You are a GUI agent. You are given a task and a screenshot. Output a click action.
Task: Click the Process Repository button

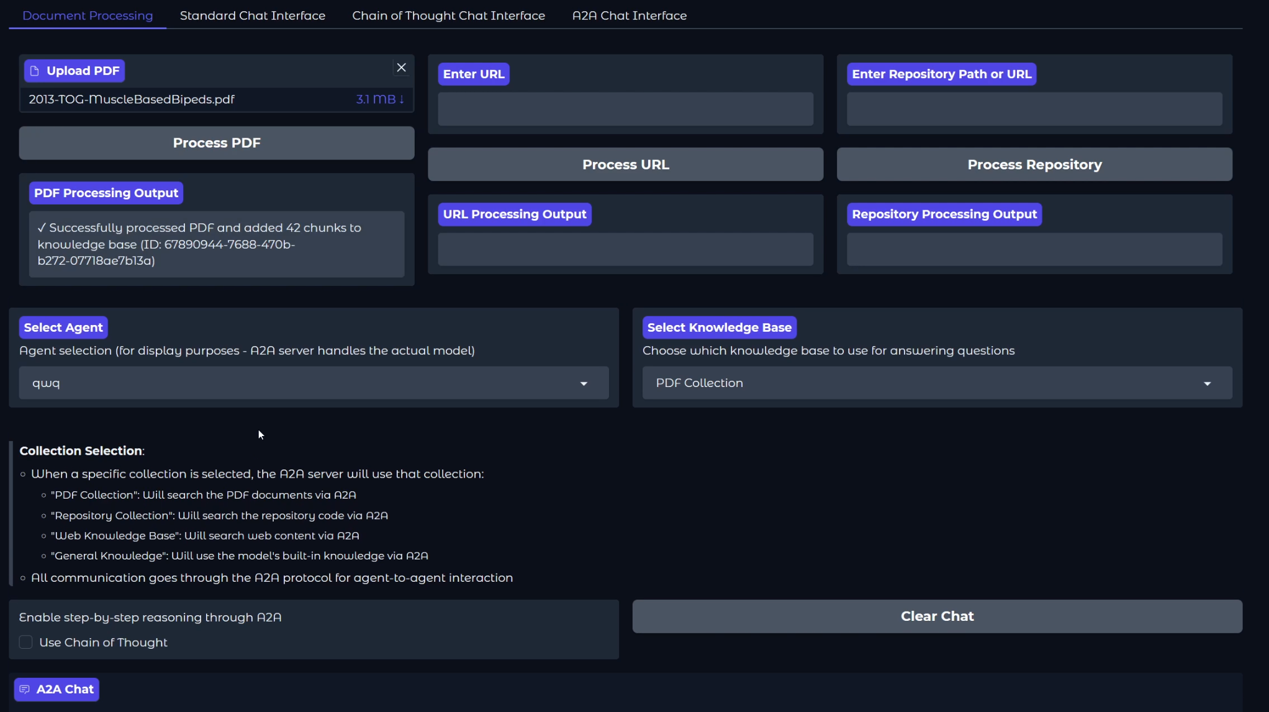coord(1034,164)
